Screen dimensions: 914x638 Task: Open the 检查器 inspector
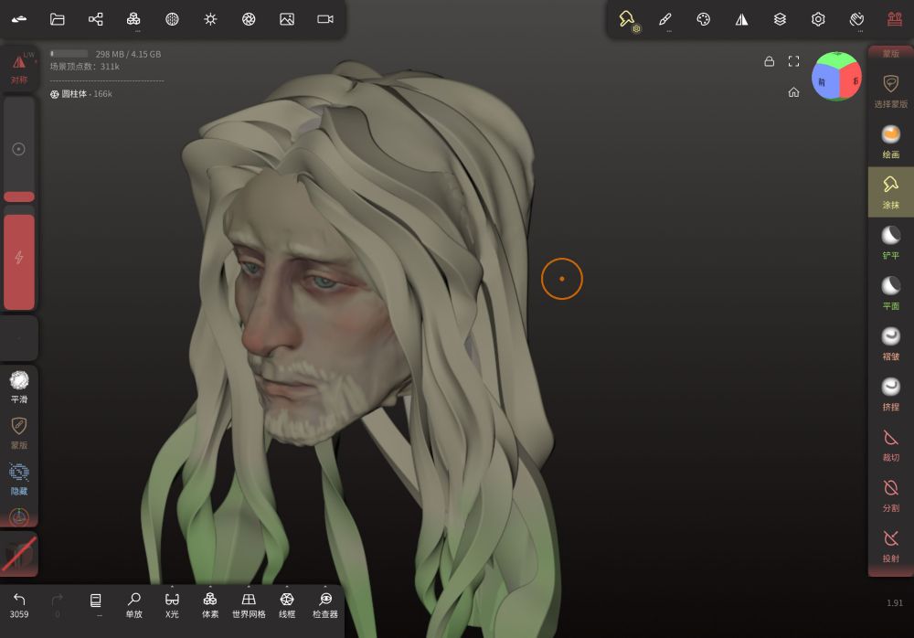(x=325, y=605)
